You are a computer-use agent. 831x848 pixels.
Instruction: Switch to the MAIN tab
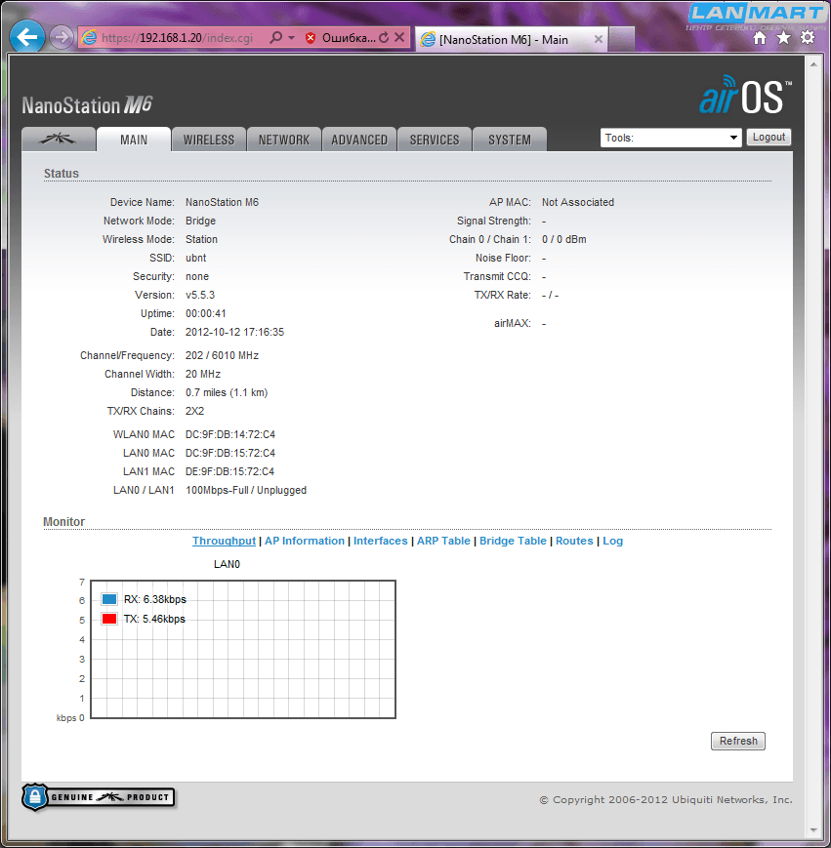(134, 140)
